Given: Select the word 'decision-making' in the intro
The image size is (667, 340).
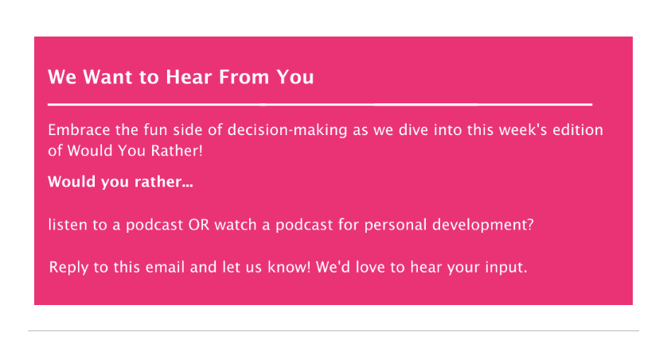Looking at the screenshot, I should pos(287,130).
